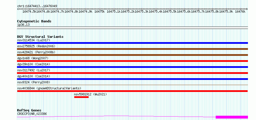Click the 16474.9k ruler position label
256x120 pixels.
[x=85, y=11]
